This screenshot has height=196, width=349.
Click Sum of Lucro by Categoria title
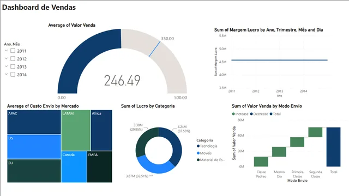point(148,106)
